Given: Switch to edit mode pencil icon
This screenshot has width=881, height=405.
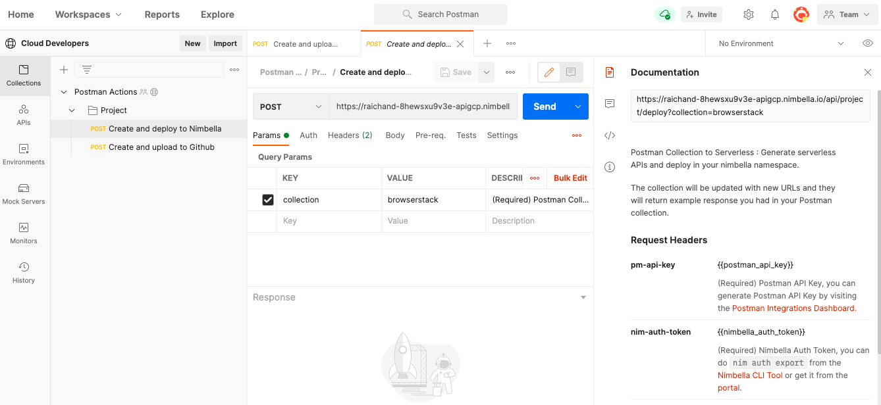Looking at the screenshot, I should point(549,72).
